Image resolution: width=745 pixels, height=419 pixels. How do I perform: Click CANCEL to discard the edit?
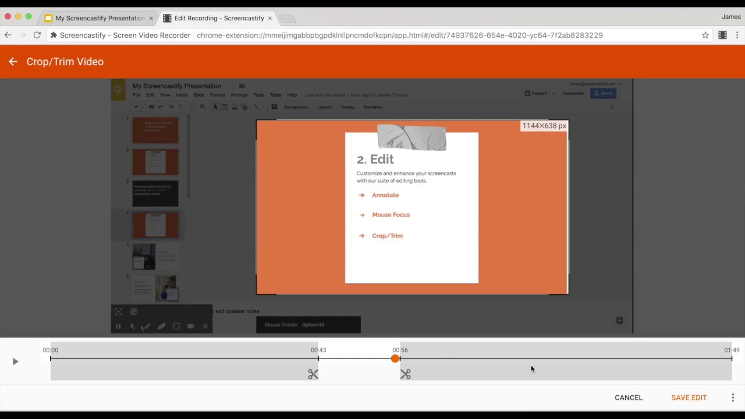pos(629,397)
